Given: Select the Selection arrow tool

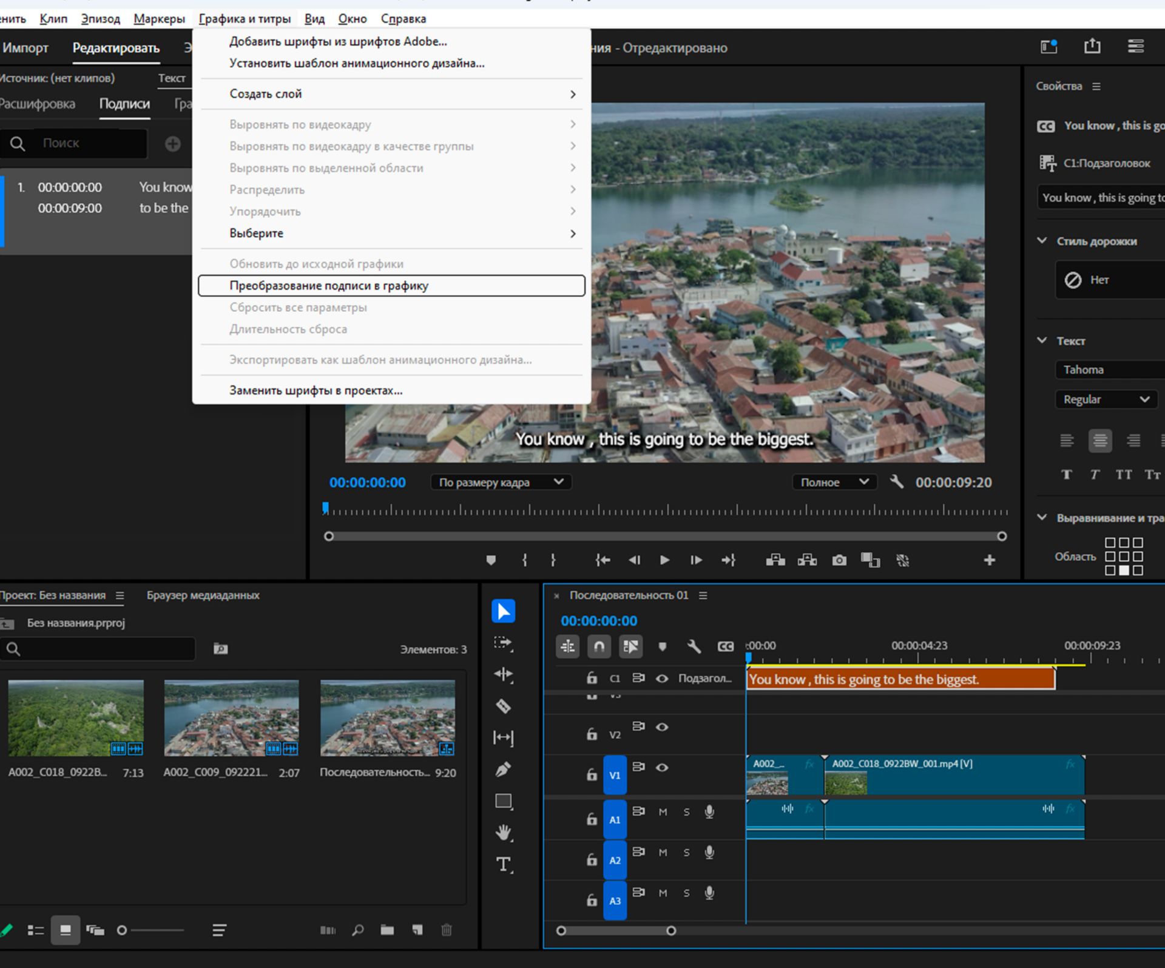Looking at the screenshot, I should click(503, 611).
